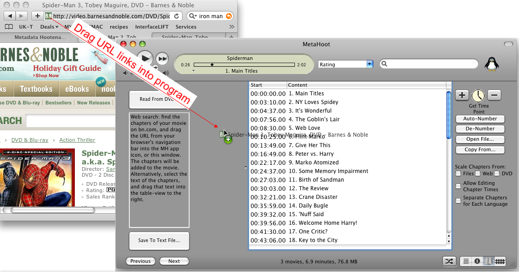Click the shuffle icon button
This screenshot has width=519, height=272.
point(449,262)
